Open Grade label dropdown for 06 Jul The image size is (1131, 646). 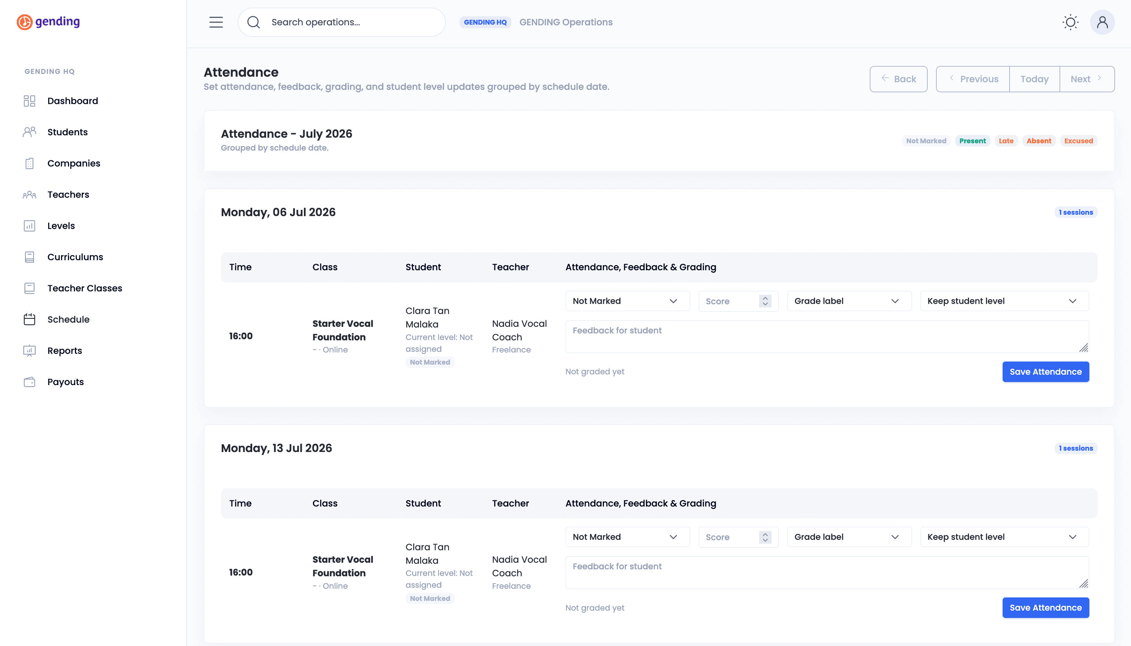(x=849, y=301)
